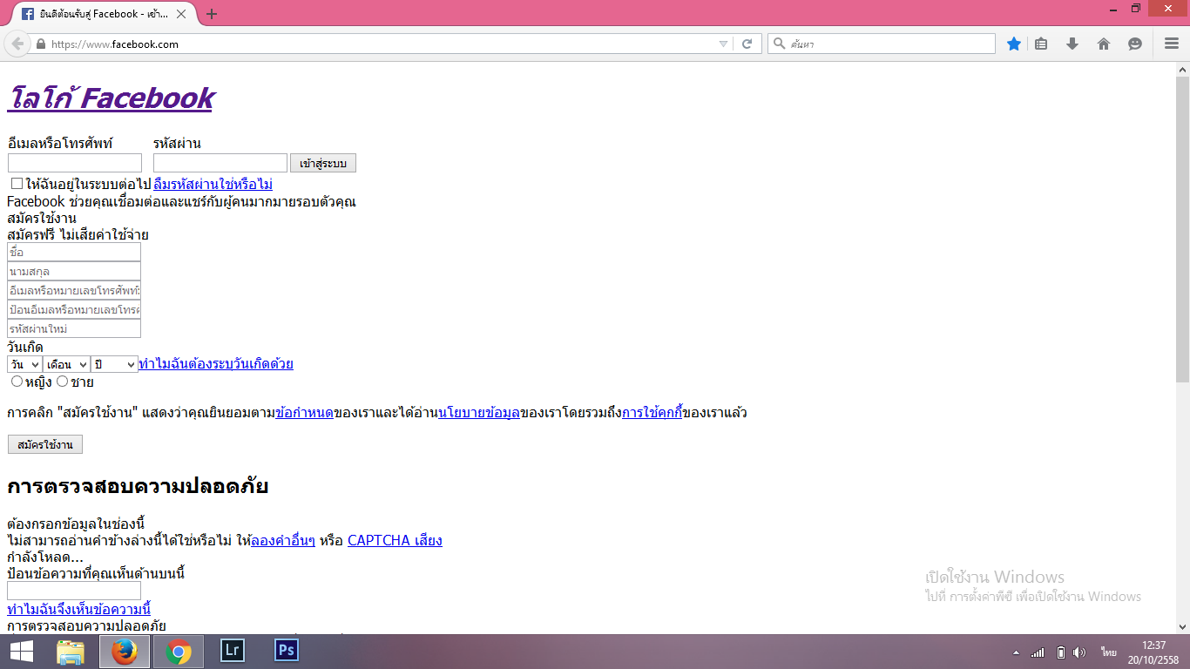Image resolution: width=1190 pixels, height=669 pixels.
Task: Click the signup email or phone field
Action: [74, 290]
